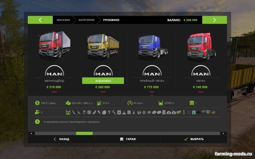This screenshot has height=159, width=255.
Task: Click the green fill-type container icon
Action: coord(68,112)
